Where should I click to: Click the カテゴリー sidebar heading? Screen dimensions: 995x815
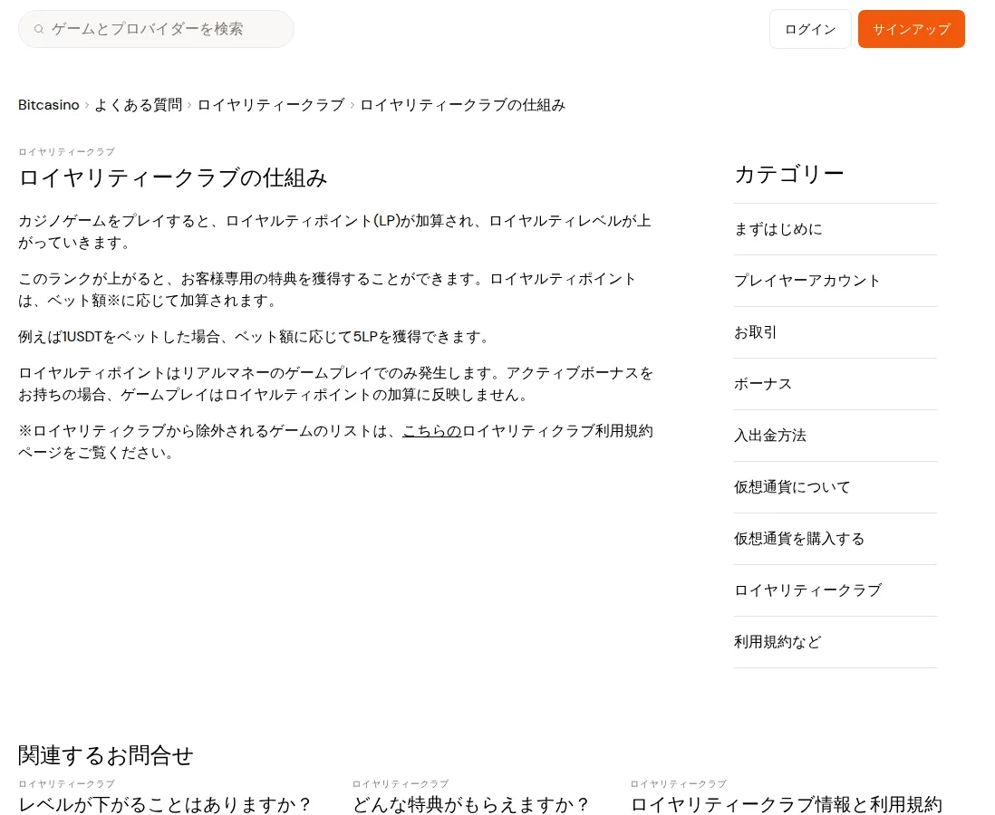click(788, 175)
